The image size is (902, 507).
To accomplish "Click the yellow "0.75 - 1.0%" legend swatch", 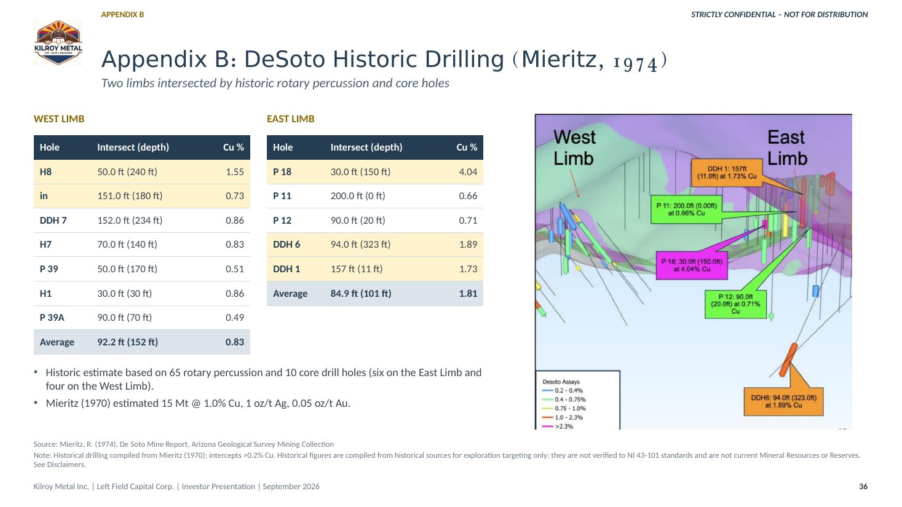I will click(547, 409).
